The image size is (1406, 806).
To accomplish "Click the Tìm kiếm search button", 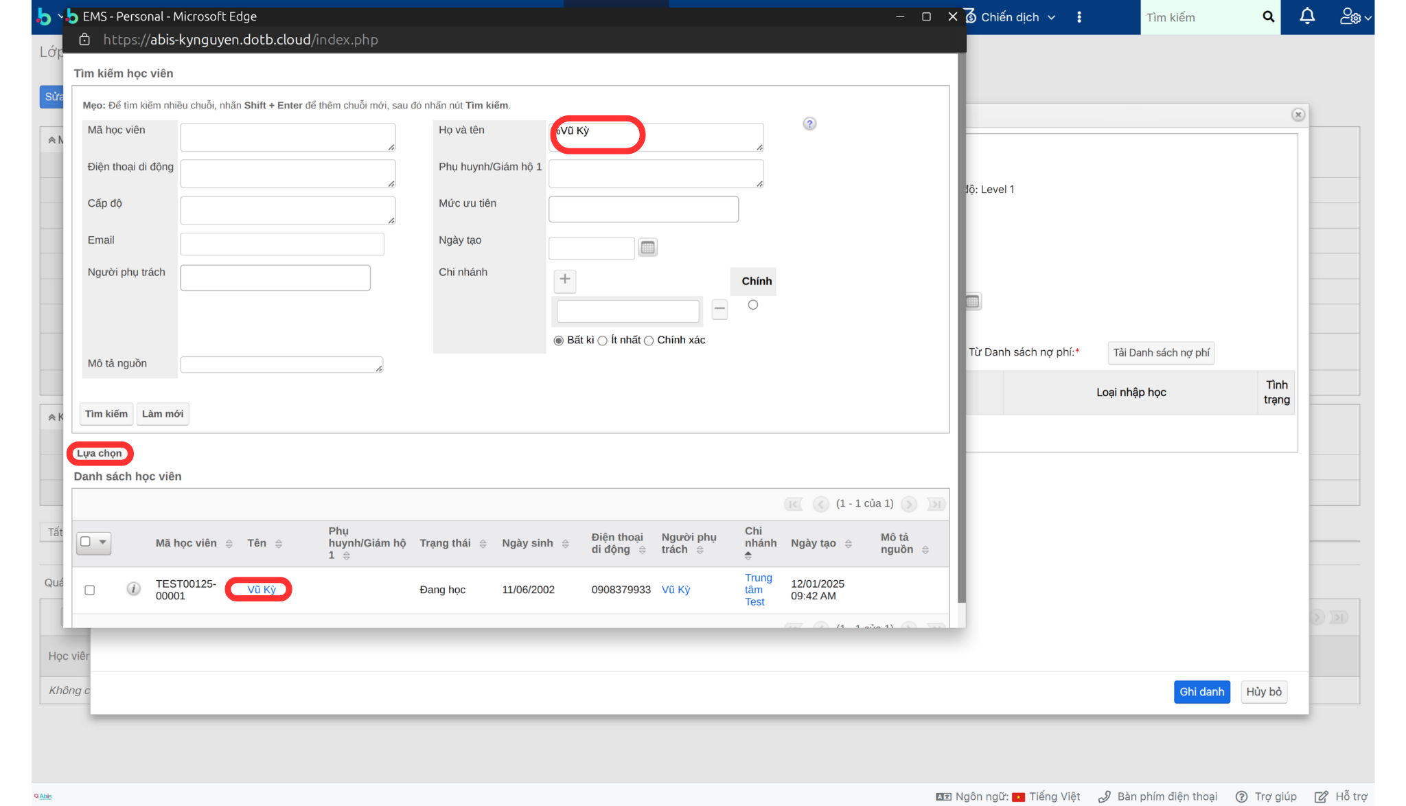I will [106, 414].
